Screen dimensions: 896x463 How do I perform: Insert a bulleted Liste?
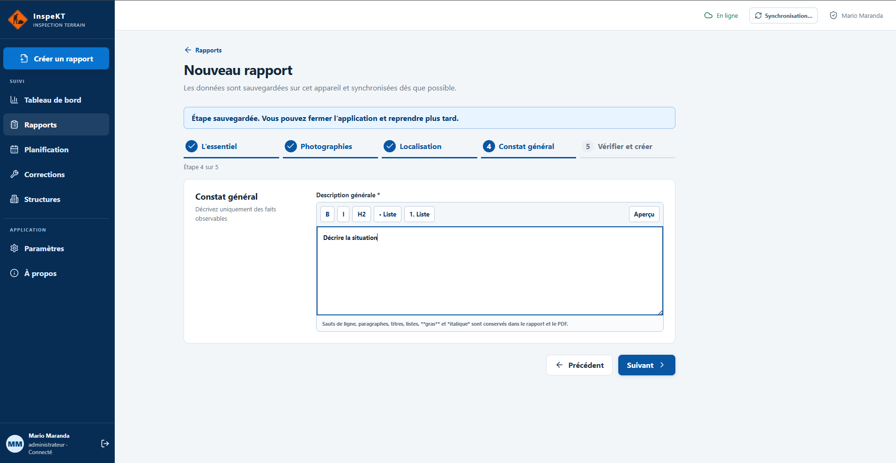pyautogui.click(x=387, y=214)
